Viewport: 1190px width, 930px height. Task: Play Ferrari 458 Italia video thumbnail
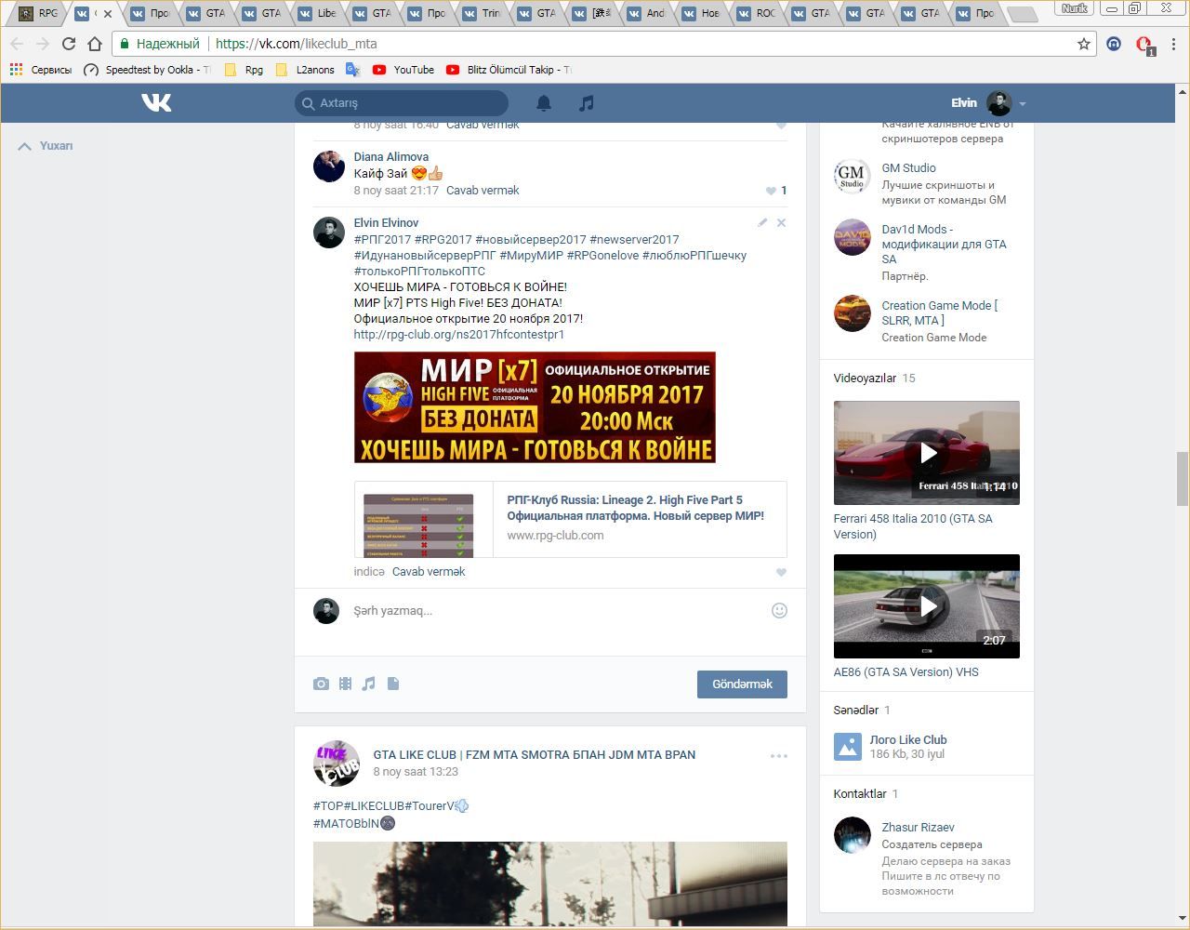point(927,453)
